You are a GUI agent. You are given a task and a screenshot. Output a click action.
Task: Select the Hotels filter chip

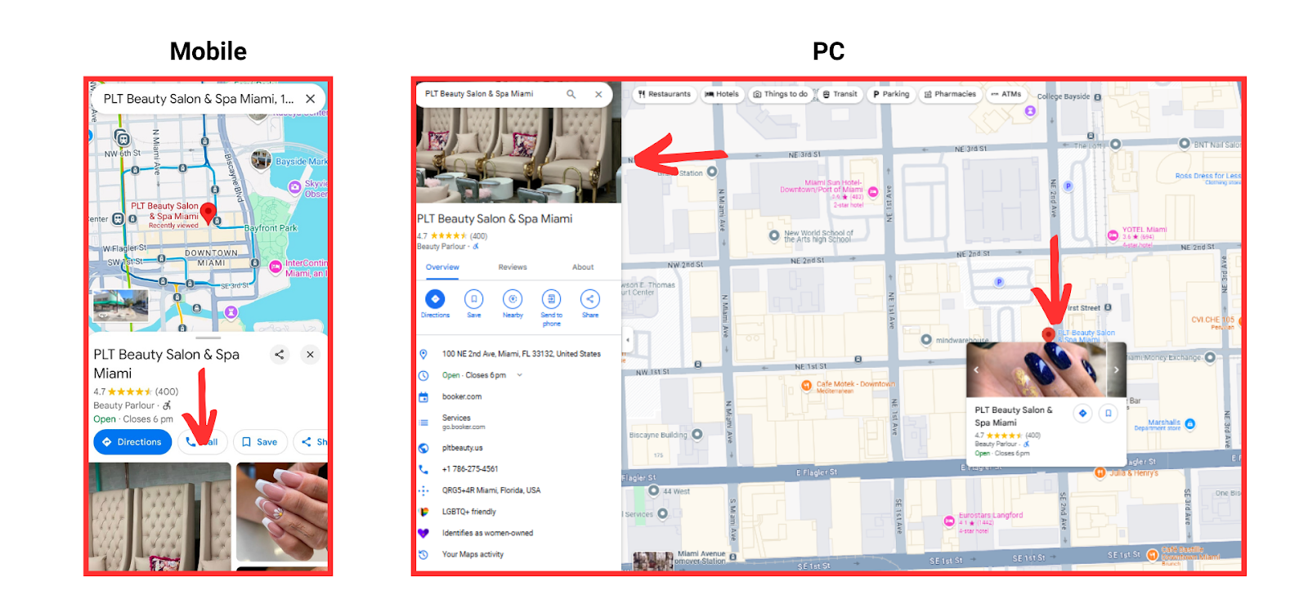722,94
